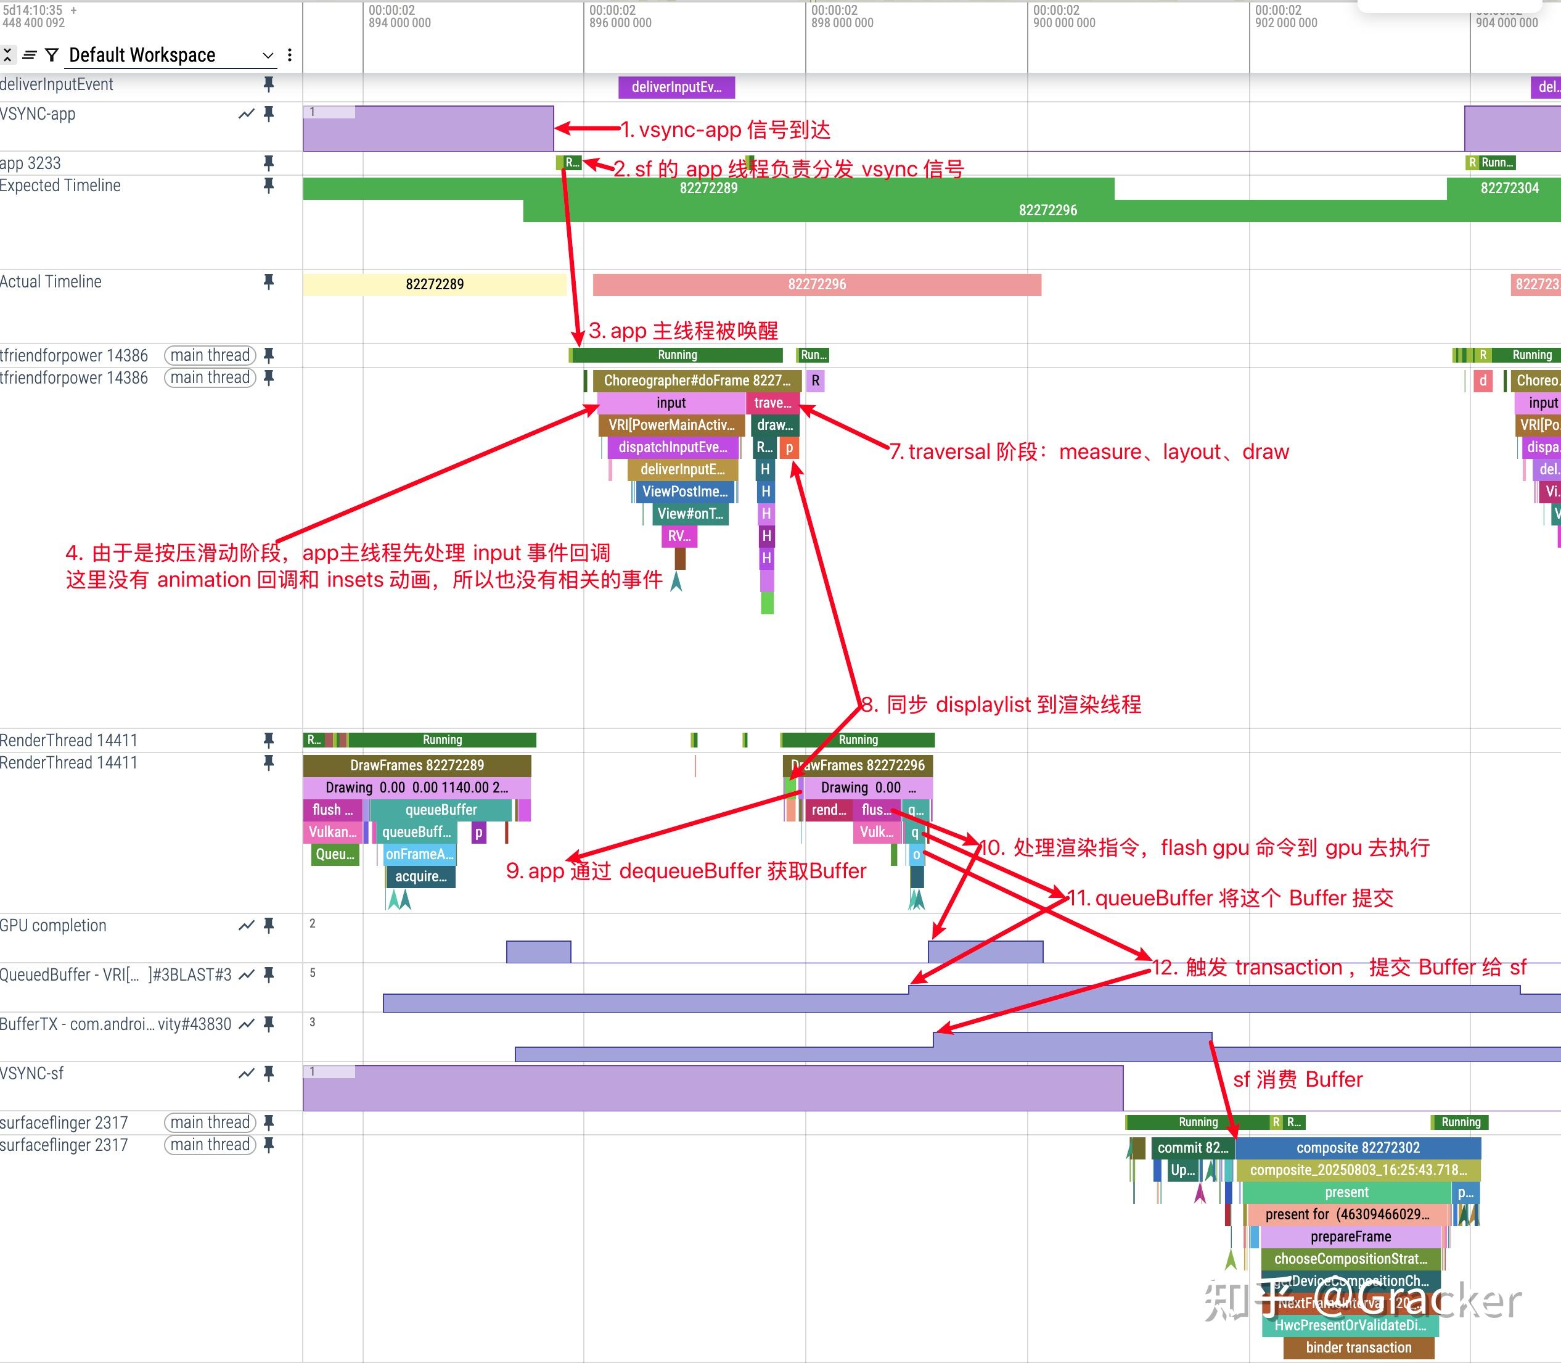Click the sort tracks icon

click(30, 55)
